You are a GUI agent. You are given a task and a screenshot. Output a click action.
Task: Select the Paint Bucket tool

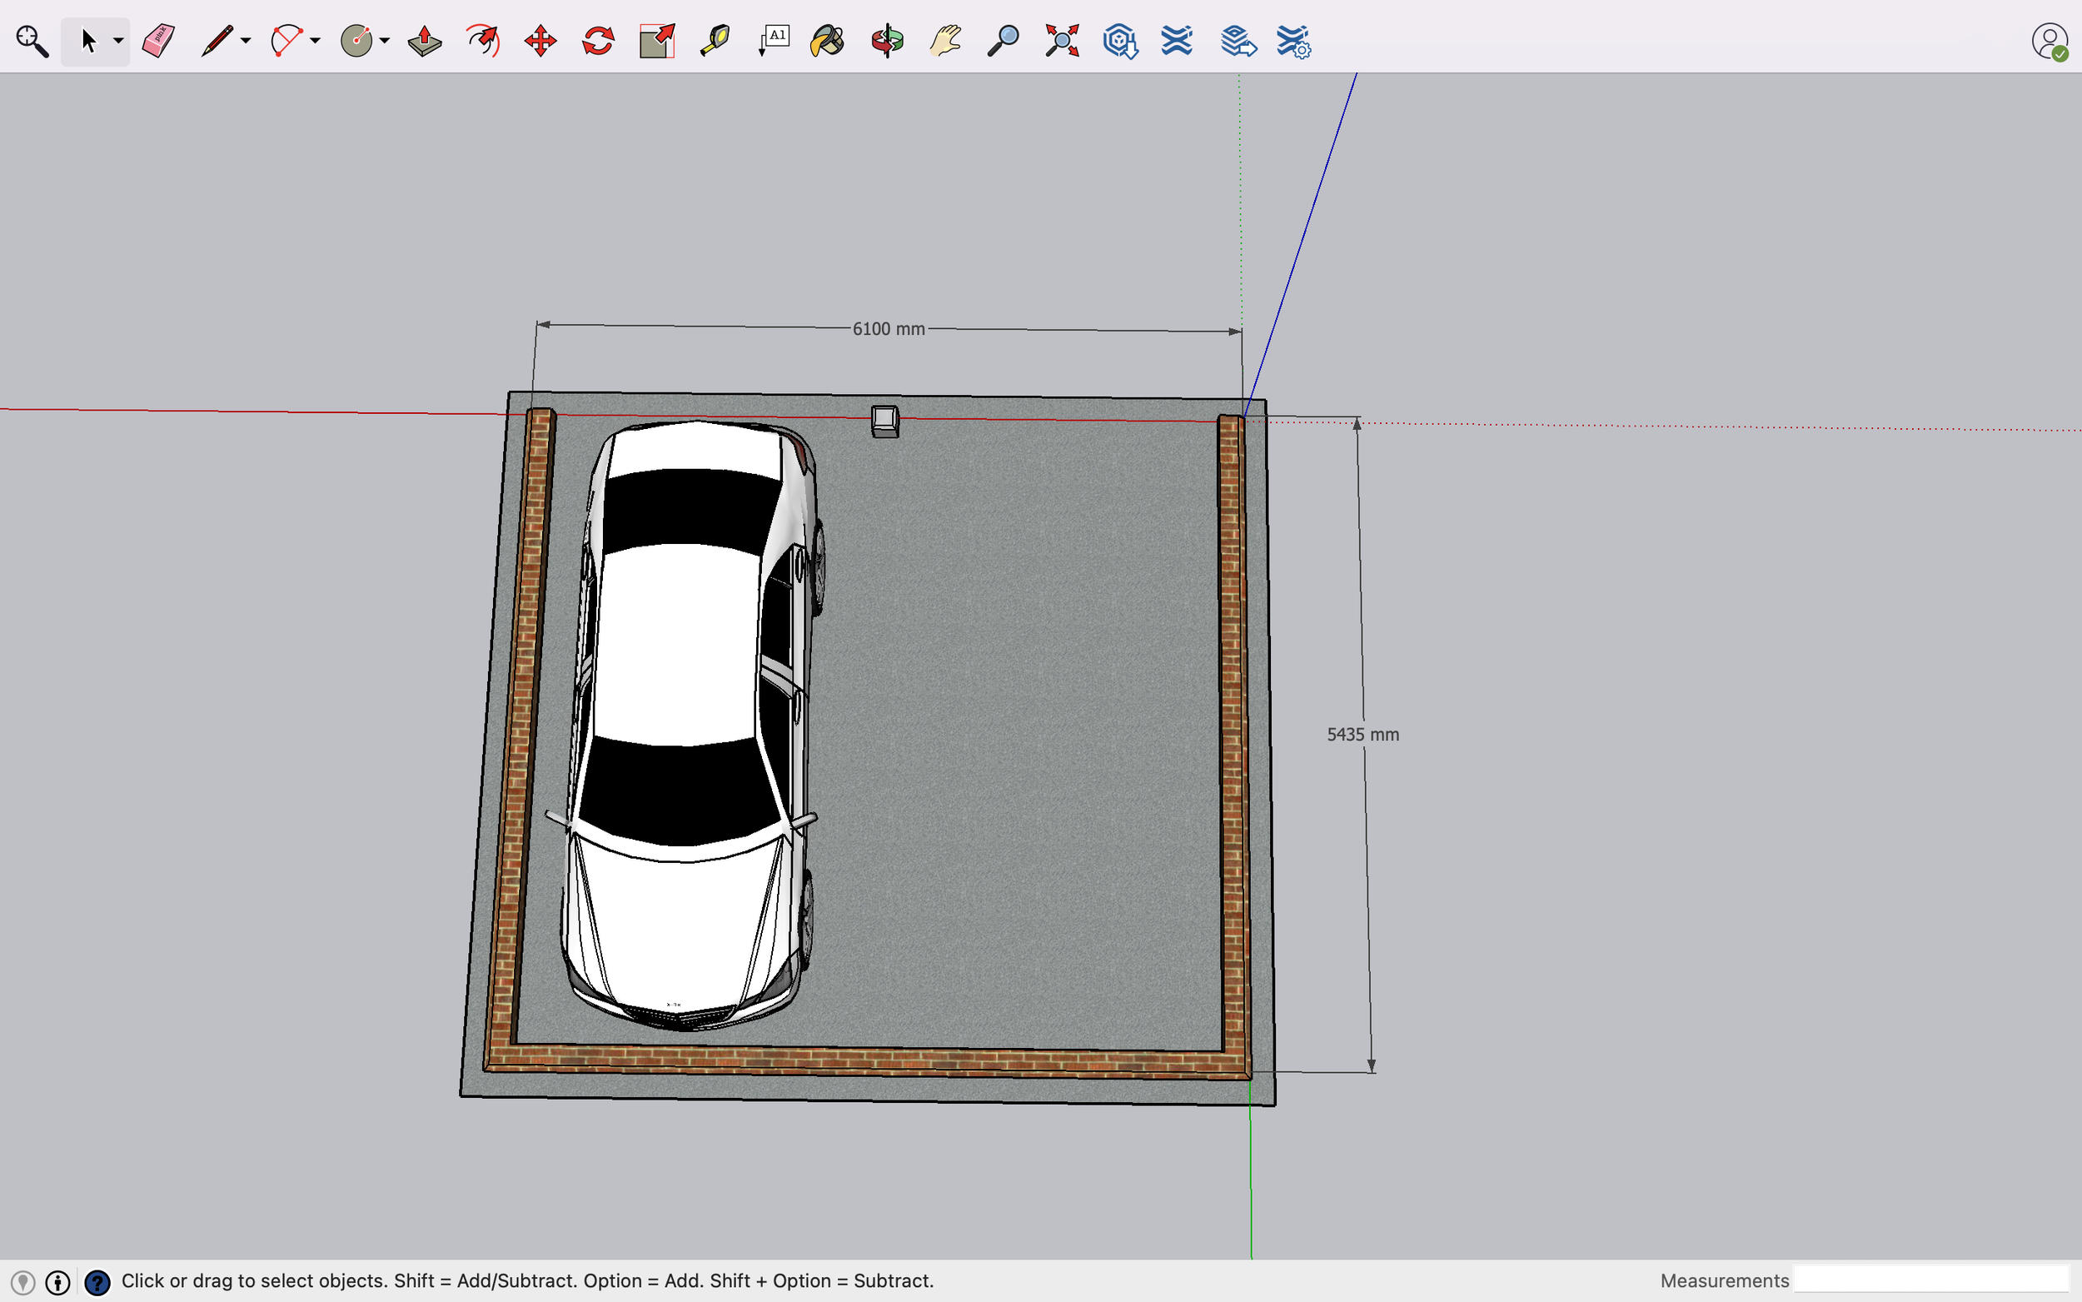pos(828,41)
